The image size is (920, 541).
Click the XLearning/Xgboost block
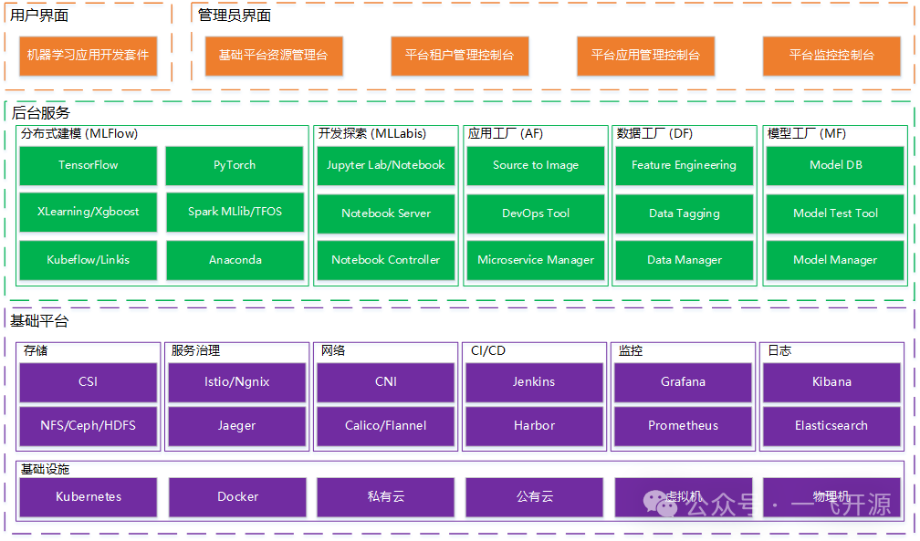(88, 212)
